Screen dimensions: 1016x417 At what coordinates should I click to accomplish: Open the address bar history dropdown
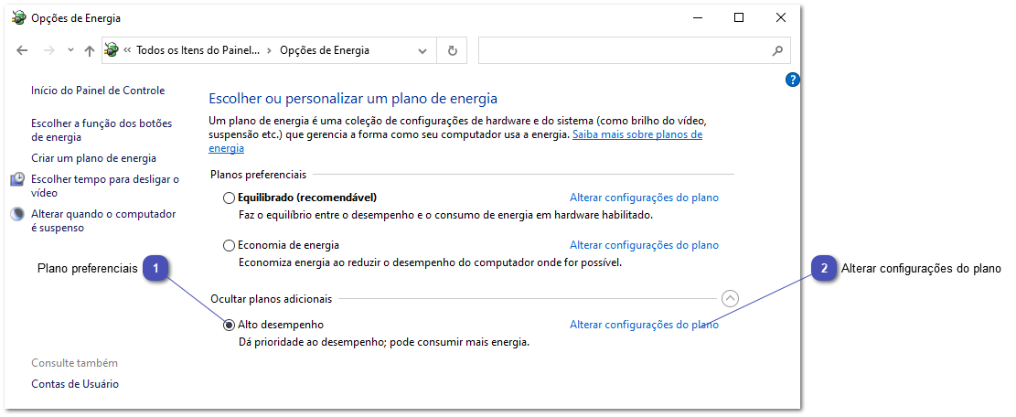(422, 50)
